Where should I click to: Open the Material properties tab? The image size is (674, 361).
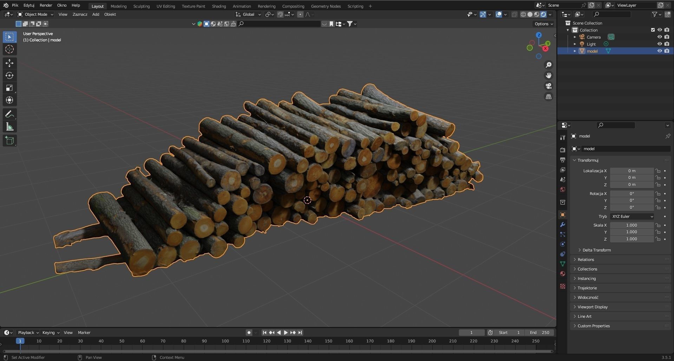click(563, 274)
